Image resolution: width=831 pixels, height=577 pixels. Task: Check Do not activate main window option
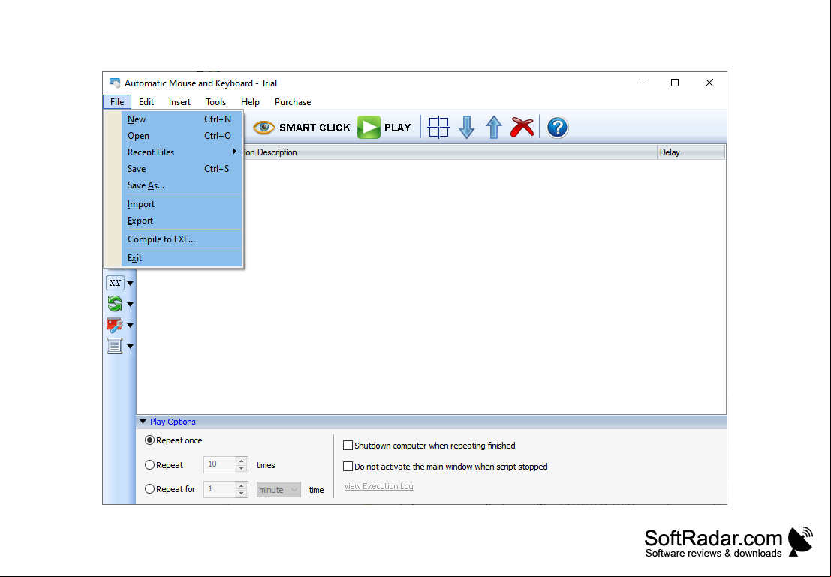pyautogui.click(x=348, y=466)
